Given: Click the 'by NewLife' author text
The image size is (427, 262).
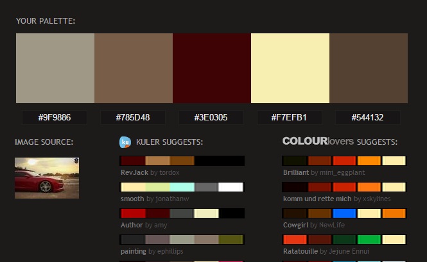Looking at the screenshot, I should pyautogui.click(x=327, y=225).
